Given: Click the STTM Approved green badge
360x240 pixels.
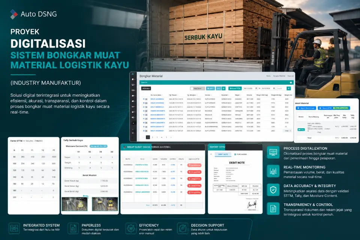Looking at the screenshot, I should [341, 108].
